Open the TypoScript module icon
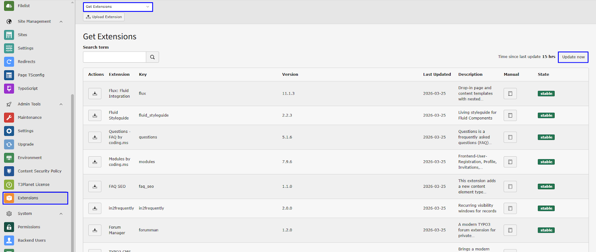Viewport: 596px width, 252px height. (x=9, y=88)
